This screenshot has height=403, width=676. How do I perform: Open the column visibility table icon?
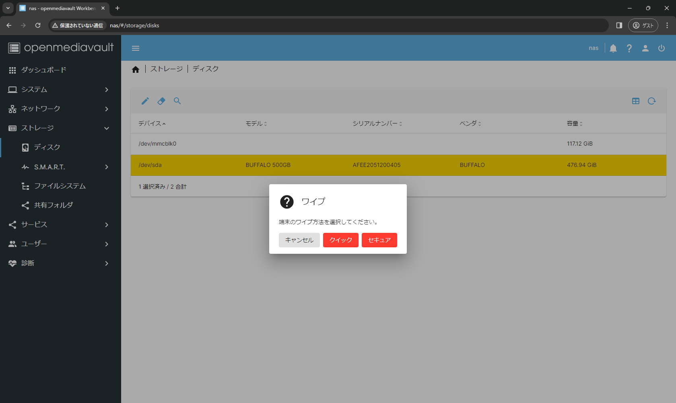pos(636,101)
